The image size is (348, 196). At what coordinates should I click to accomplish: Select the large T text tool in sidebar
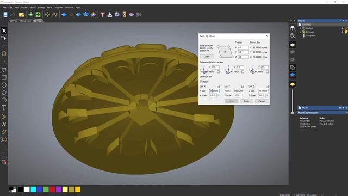click(4, 108)
